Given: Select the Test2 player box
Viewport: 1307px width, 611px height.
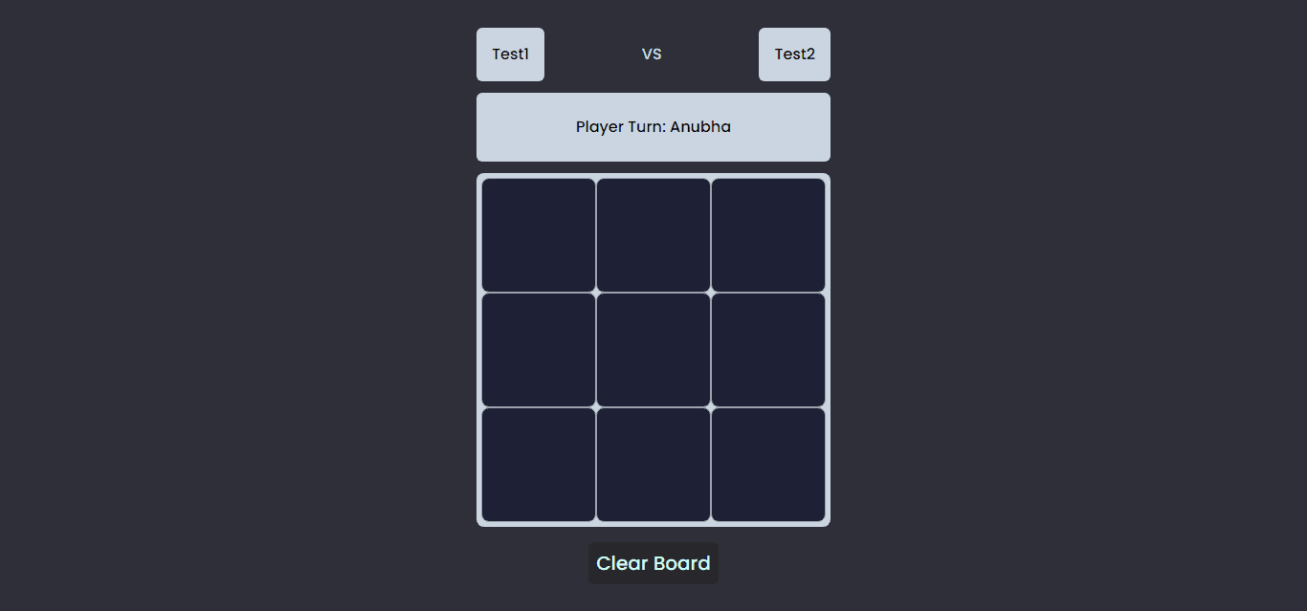Looking at the screenshot, I should click(x=794, y=55).
